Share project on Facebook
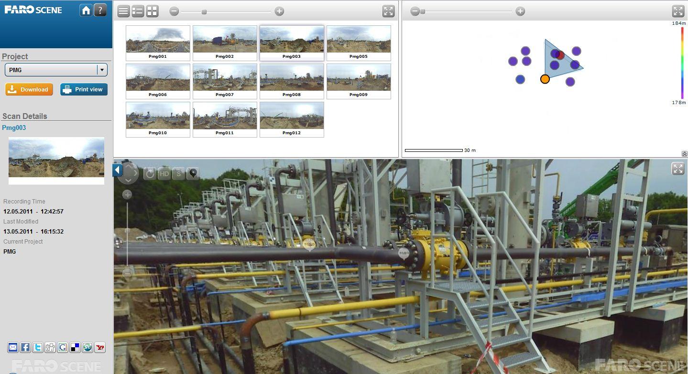The height and width of the screenshot is (374, 688). [25, 348]
